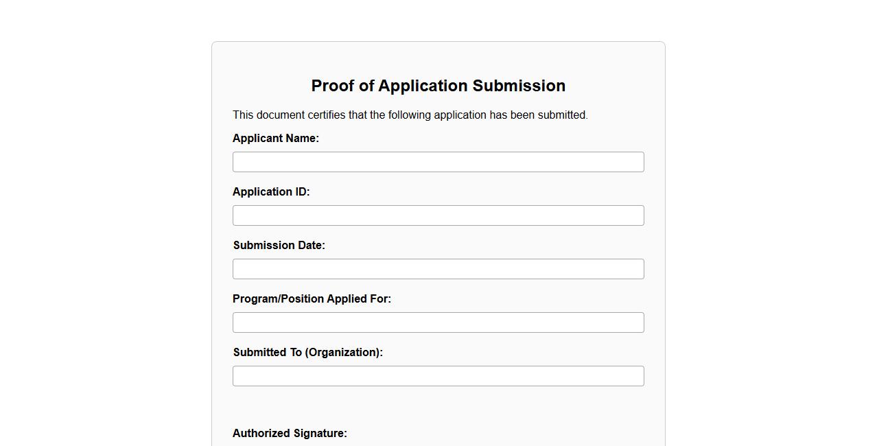Click the word "certifies" in the description
Image resolution: width=877 pixels, height=446 pixels.
point(326,115)
